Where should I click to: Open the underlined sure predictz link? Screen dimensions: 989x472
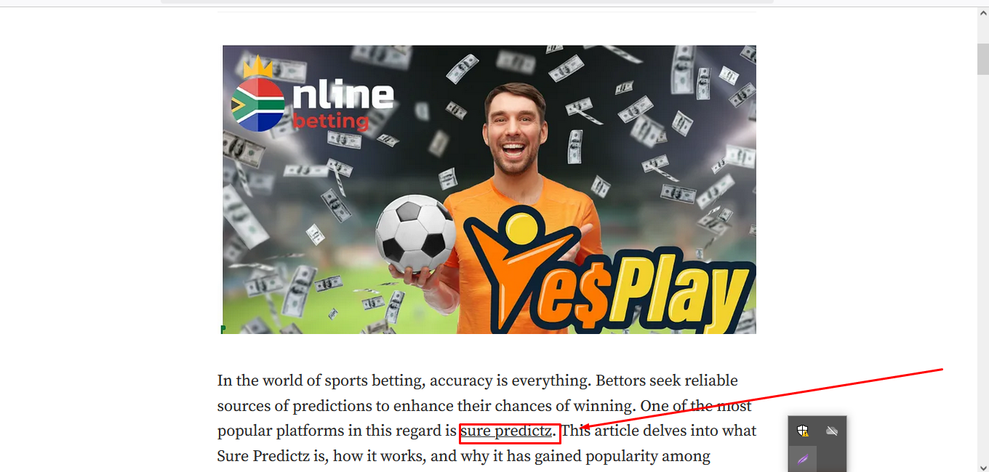coord(506,431)
